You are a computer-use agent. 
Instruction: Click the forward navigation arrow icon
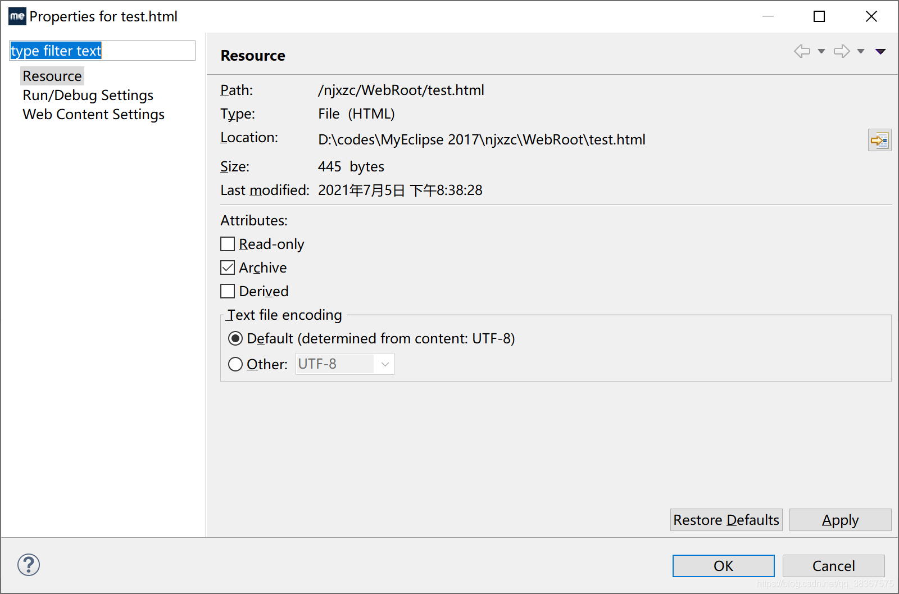[841, 51]
